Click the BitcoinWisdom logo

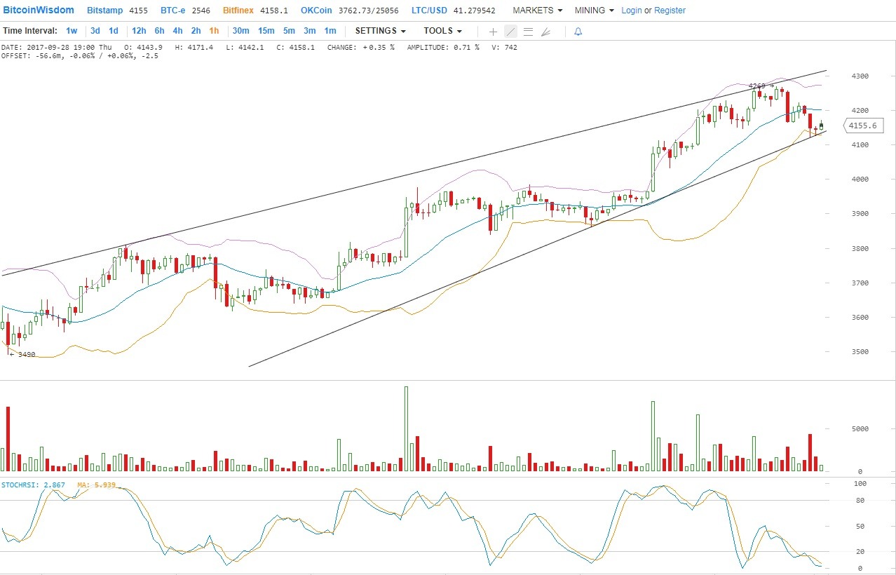pos(39,11)
